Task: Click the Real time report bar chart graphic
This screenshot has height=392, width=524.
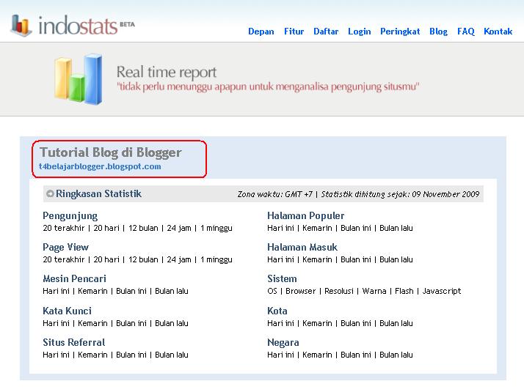Action: (79, 79)
